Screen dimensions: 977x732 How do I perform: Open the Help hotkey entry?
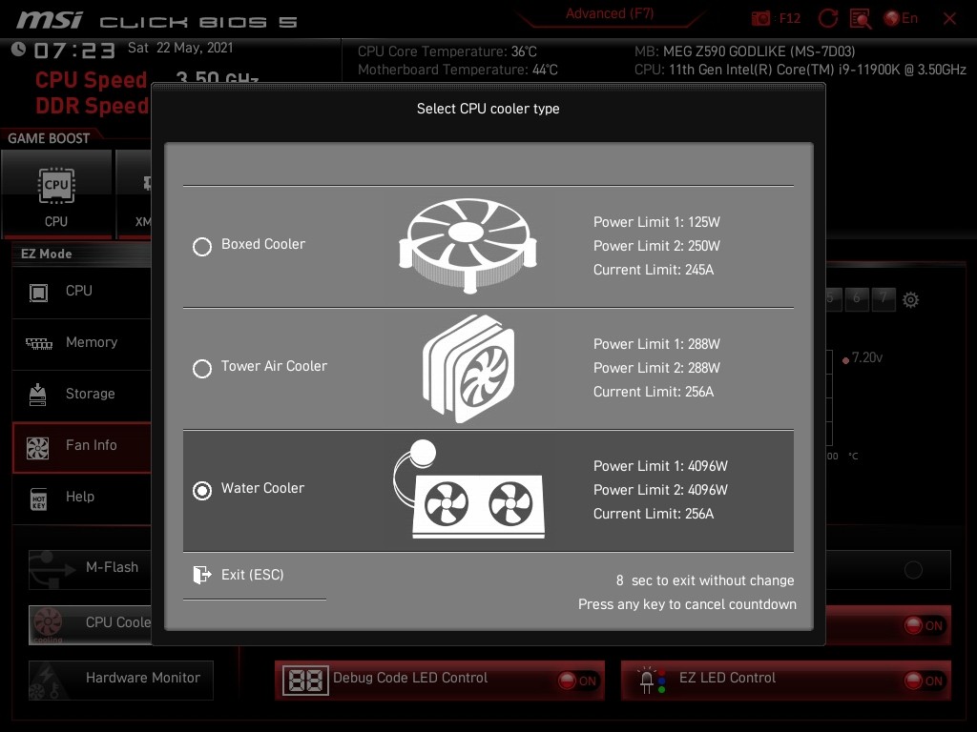(x=82, y=498)
